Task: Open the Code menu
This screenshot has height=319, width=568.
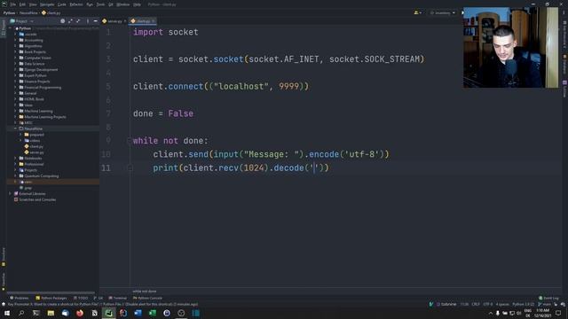Action: [62, 4]
